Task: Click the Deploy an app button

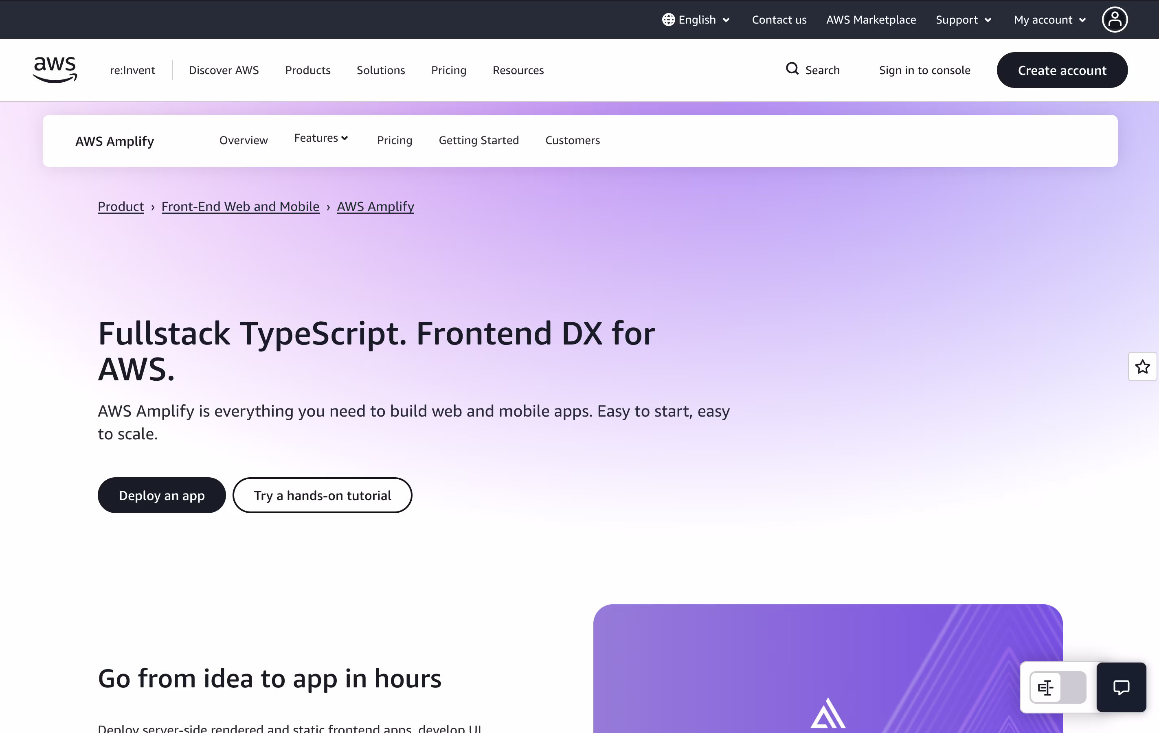Action: point(162,495)
